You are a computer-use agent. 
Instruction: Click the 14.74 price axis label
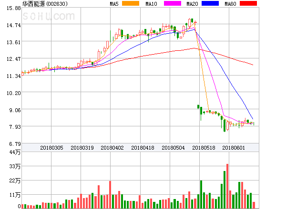(x=14, y=25)
